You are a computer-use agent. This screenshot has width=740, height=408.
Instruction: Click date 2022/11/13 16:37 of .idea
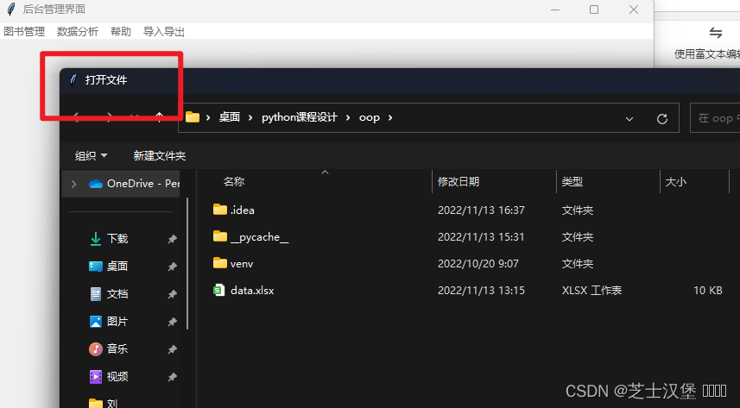pos(481,210)
